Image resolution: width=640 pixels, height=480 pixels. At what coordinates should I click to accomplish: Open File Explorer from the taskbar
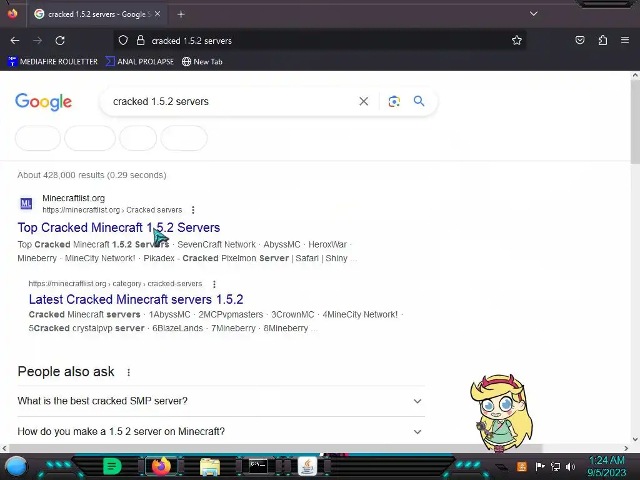pos(210,466)
